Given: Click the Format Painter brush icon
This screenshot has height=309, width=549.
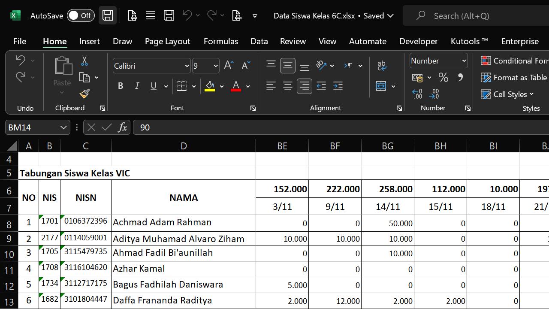Looking at the screenshot, I should (x=84, y=93).
